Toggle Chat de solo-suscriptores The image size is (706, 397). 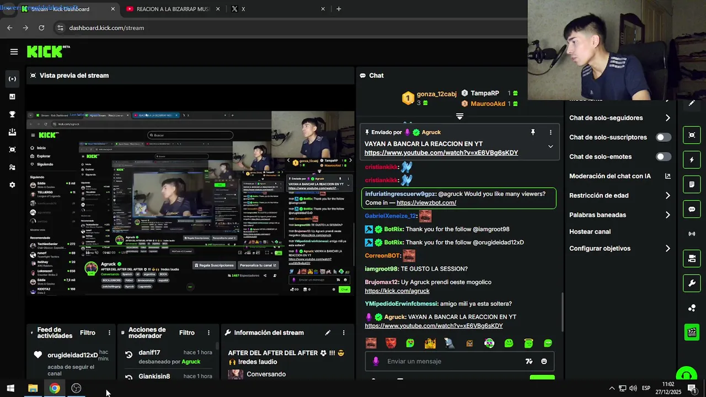pos(664,137)
